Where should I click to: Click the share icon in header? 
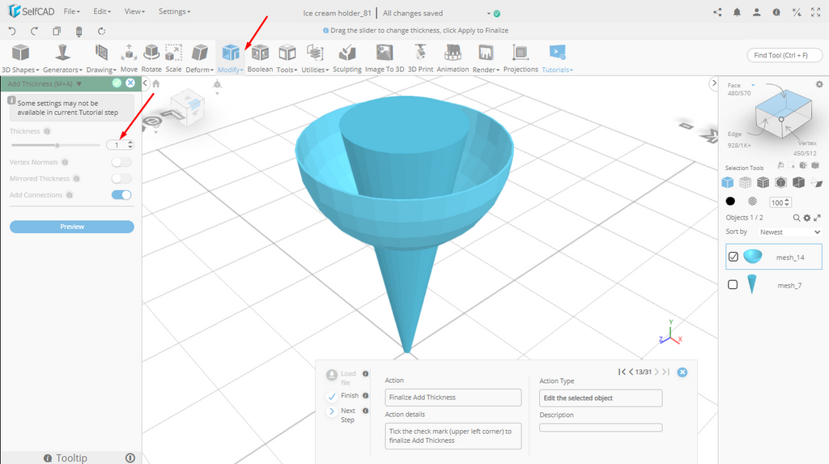tap(717, 12)
